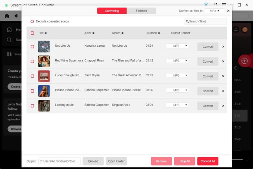Convert the Please Please Please track
The width and height of the screenshot is (253, 169).
pos(208,91)
